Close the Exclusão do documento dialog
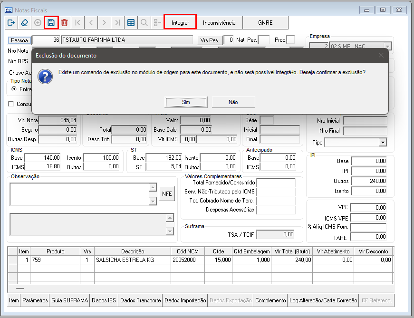 click(381, 55)
